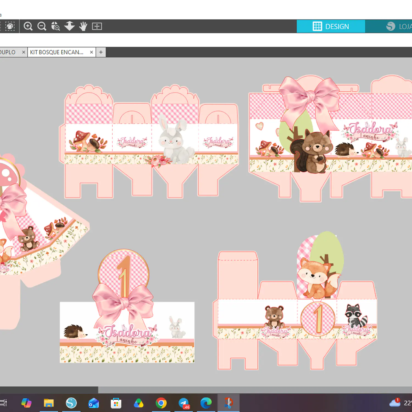Open Google Drive from the taskbar
The width and height of the screenshot is (412, 412).
(x=138, y=403)
